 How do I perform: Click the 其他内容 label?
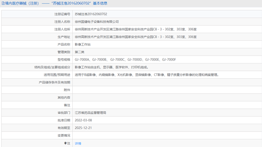click(64, 98)
